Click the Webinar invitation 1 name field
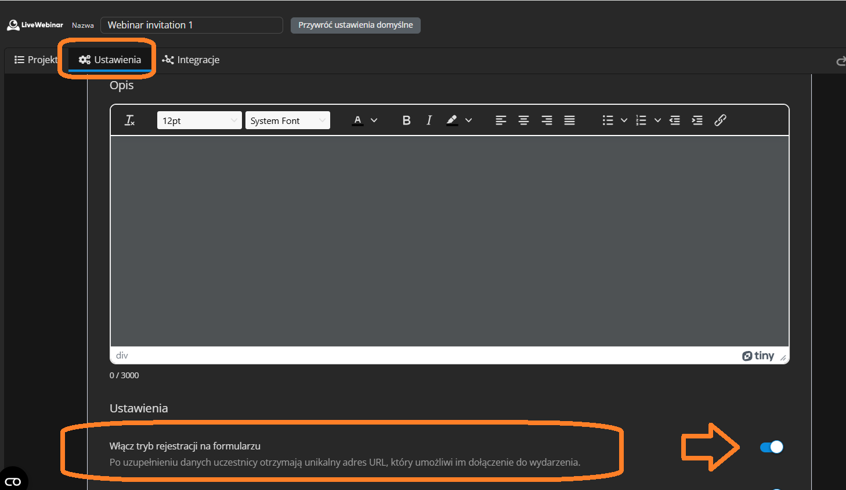846x490 pixels. (191, 25)
